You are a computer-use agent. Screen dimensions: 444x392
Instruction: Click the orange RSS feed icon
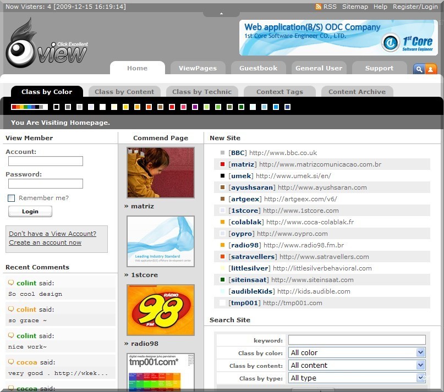319,7
